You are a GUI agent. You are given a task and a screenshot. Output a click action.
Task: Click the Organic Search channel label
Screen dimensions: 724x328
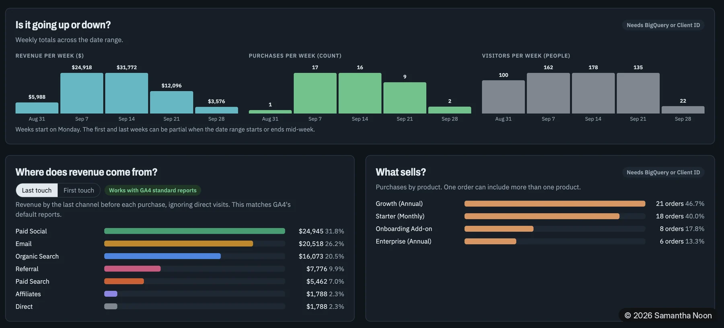pyautogui.click(x=37, y=256)
